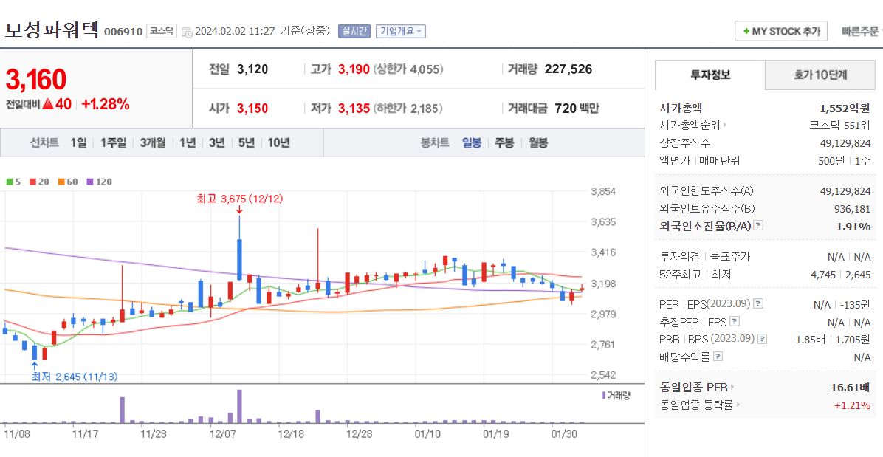The width and height of the screenshot is (883, 457).
Task: Click the current price 3,160
Action: (36, 79)
